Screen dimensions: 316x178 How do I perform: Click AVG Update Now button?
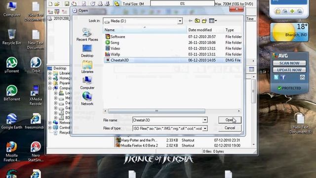click(x=289, y=70)
